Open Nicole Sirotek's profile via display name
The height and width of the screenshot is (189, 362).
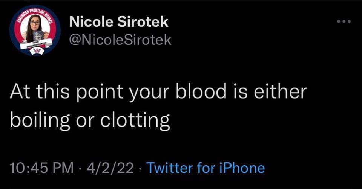tap(119, 23)
